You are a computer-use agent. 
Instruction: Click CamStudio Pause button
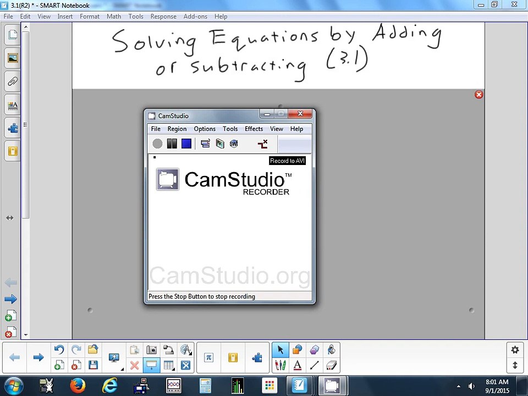click(172, 144)
